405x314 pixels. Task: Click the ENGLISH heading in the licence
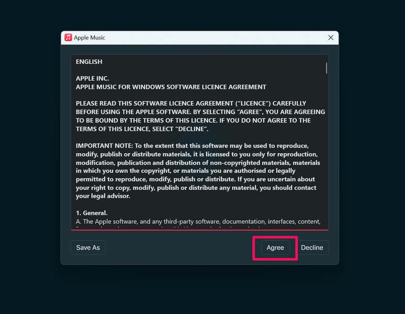(x=89, y=62)
